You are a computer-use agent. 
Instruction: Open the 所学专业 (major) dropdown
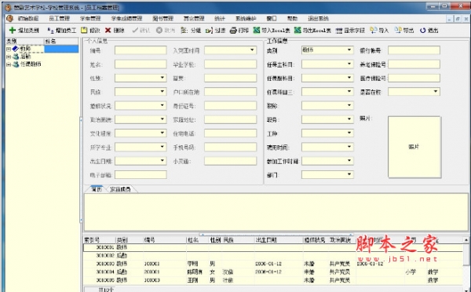[162, 147]
